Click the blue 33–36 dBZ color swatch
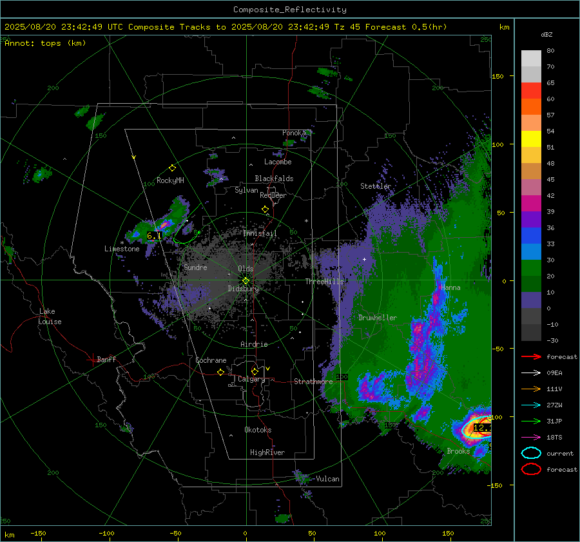This screenshot has width=580, height=542. tap(531, 236)
